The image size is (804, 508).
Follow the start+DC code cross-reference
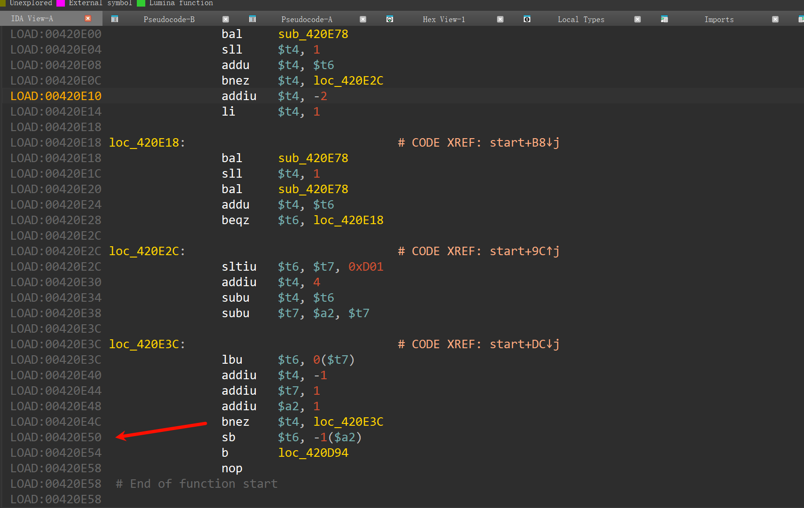coord(525,344)
